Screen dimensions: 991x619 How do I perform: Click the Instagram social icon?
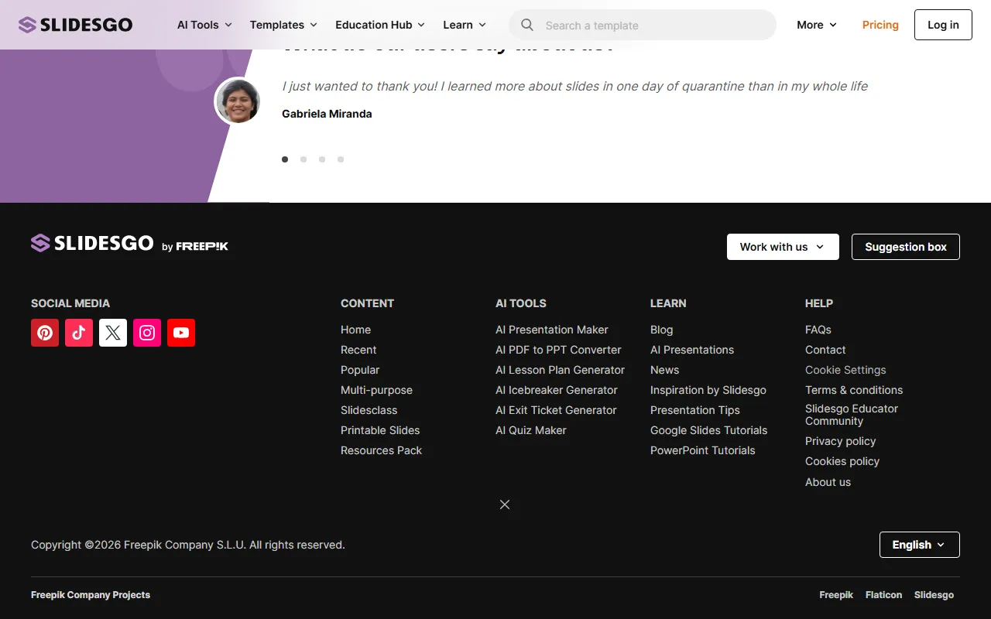coord(147,333)
